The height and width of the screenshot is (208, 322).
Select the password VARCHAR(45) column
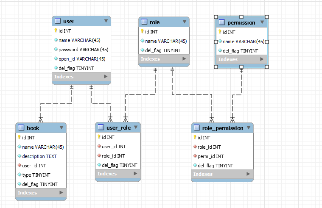click(83, 50)
